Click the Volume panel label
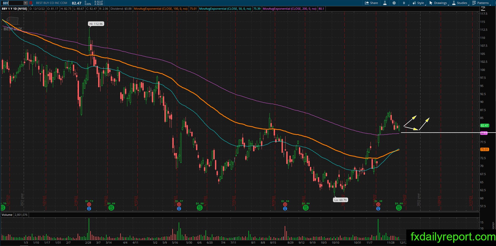 coord(7,215)
